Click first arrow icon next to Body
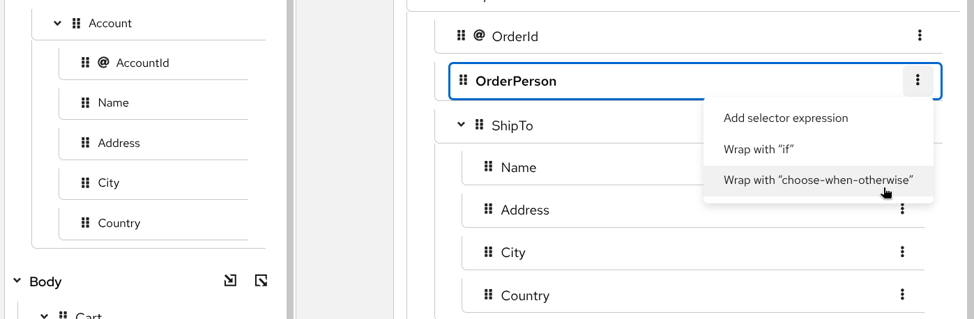Image resolution: width=974 pixels, height=319 pixels. click(x=230, y=281)
